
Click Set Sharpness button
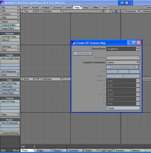click(x=10, y=71)
